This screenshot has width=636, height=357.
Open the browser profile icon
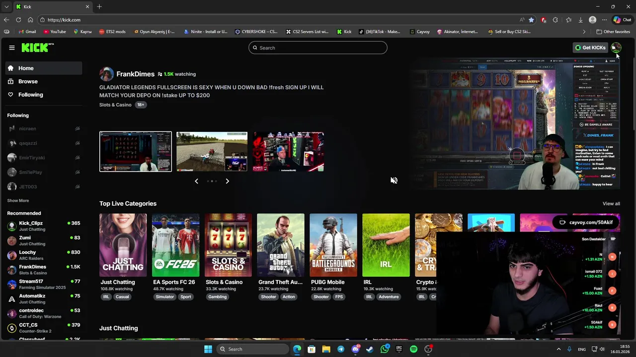point(592,20)
